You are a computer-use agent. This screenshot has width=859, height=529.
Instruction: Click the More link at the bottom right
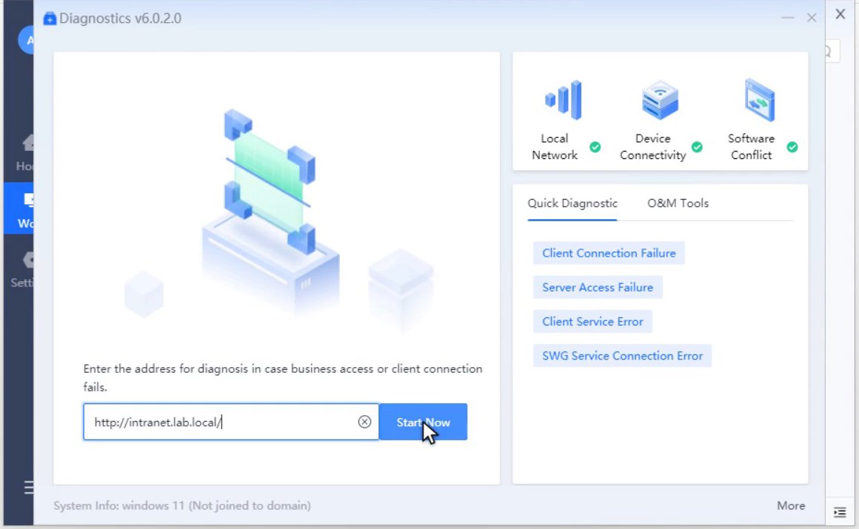coord(791,505)
